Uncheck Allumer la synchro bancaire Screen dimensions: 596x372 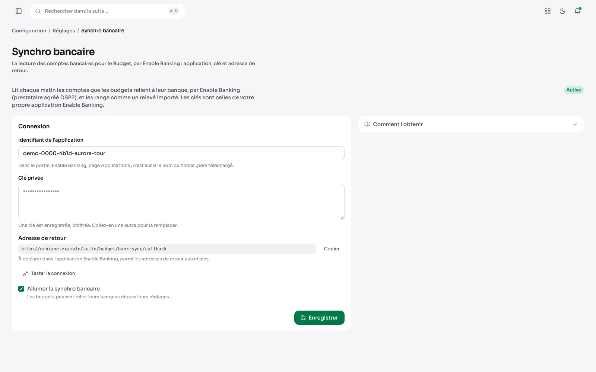tap(21, 289)
